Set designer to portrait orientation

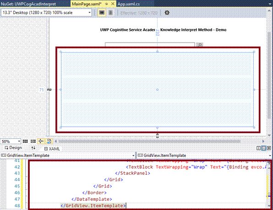(x=110, y=12)
